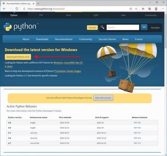Select the Community tab in the top bar
The height and width of the screenshot is (156, 167).
[x=151, y=15]
